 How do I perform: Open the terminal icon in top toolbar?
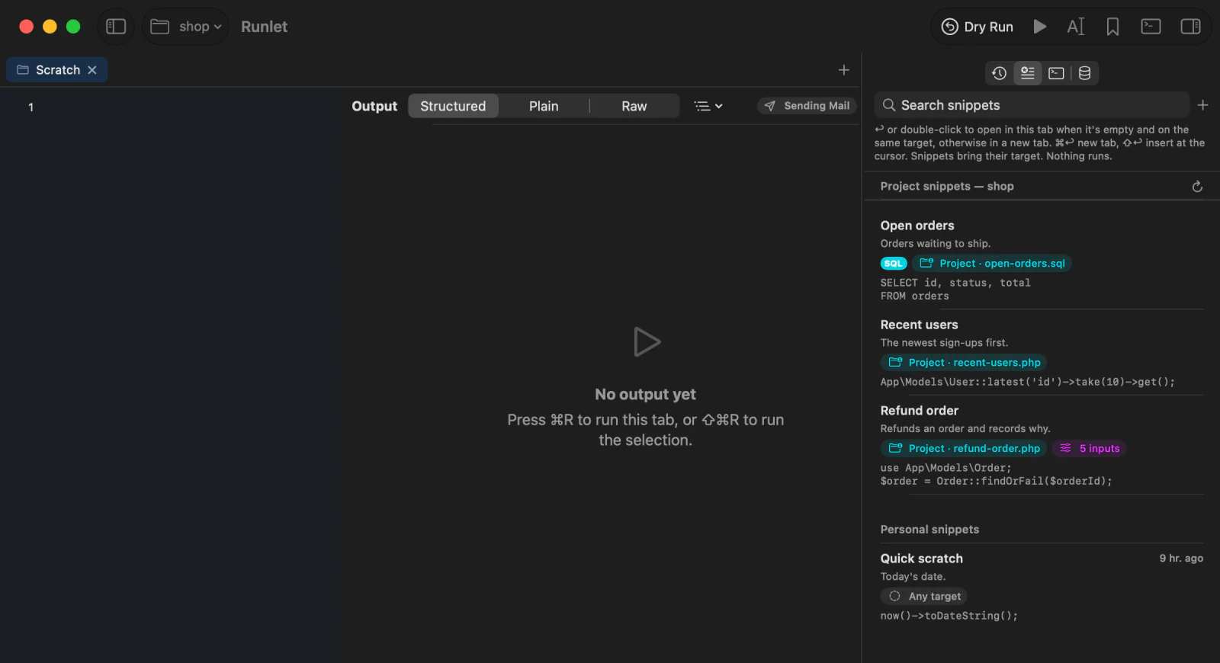[x=1151, y=27]
